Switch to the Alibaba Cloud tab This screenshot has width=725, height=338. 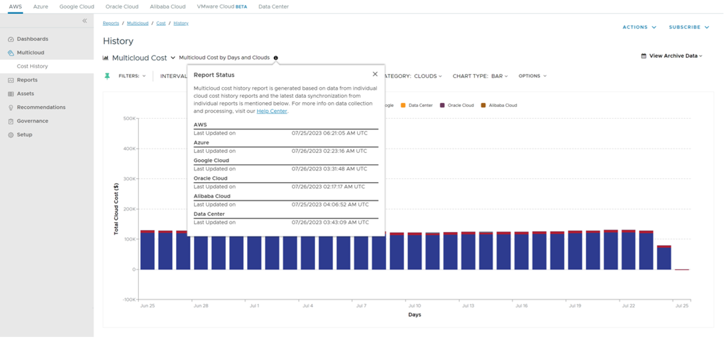click(168, 6)
